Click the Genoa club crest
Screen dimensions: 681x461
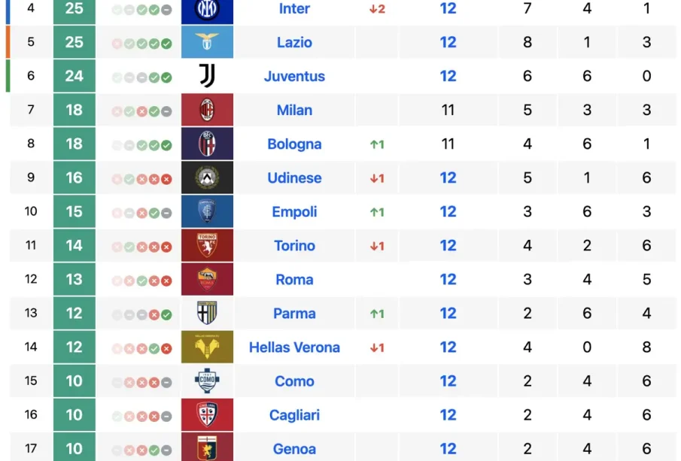[x=207, y=448]
